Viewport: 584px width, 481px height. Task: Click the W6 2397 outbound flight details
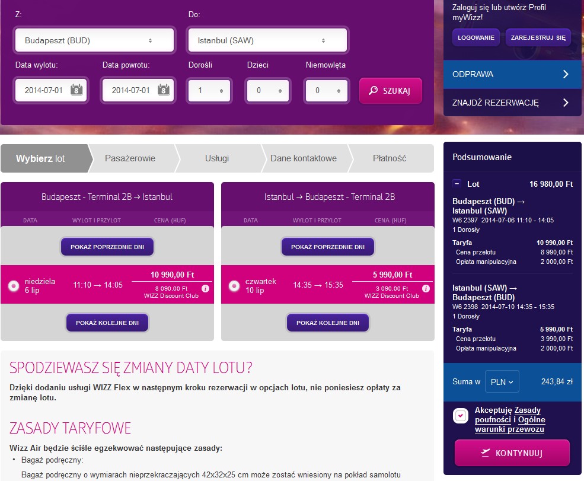503,220
